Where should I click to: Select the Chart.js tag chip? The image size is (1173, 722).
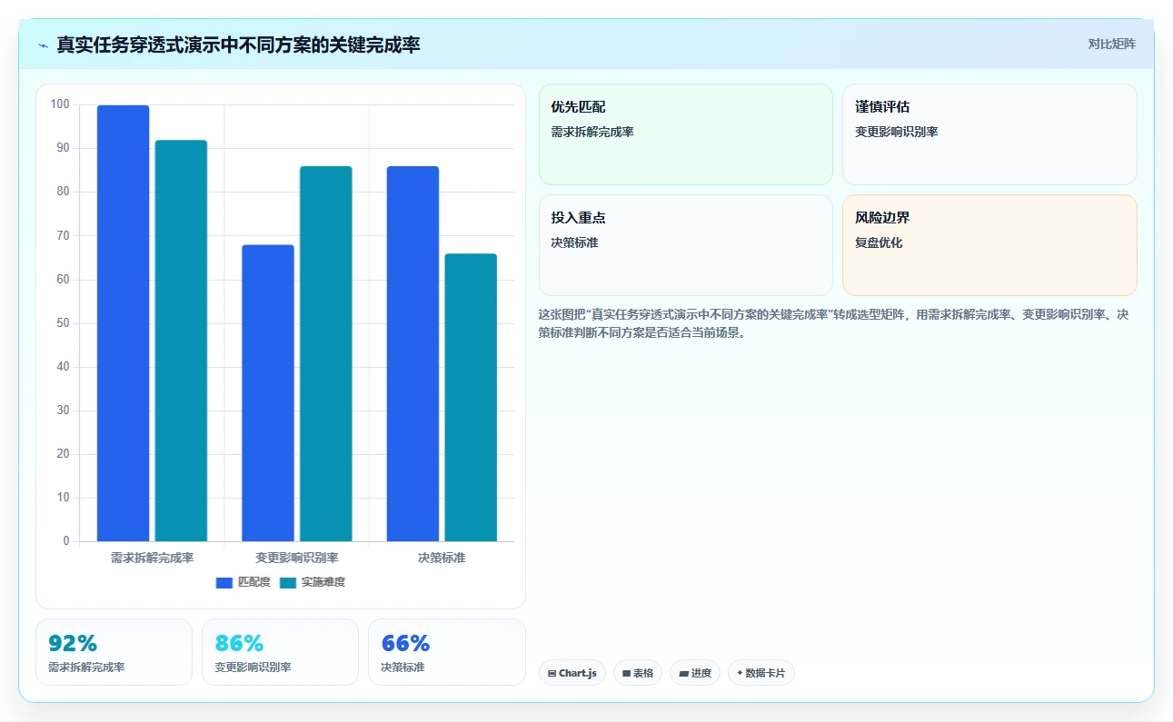(572, 673)
